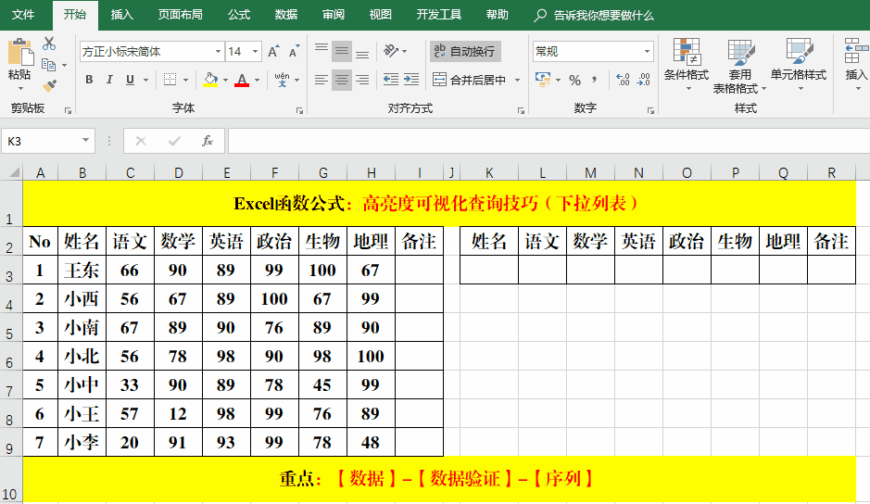Click the 合并后居中 merge button

point(471,80)
